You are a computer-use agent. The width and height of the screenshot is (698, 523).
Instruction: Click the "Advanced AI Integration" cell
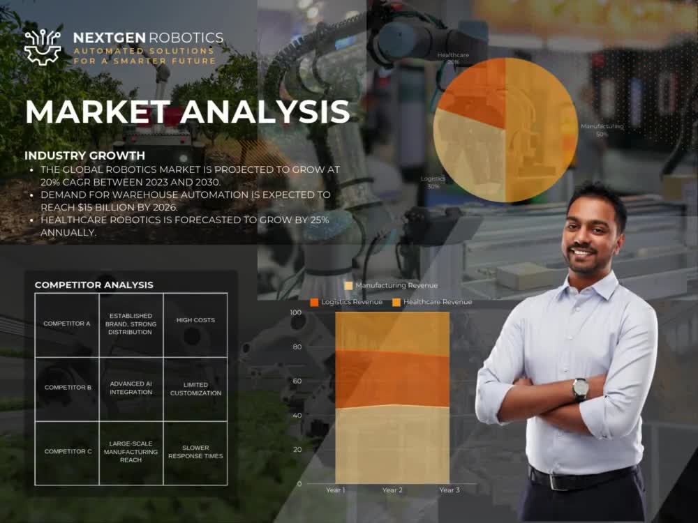[131, 388]
